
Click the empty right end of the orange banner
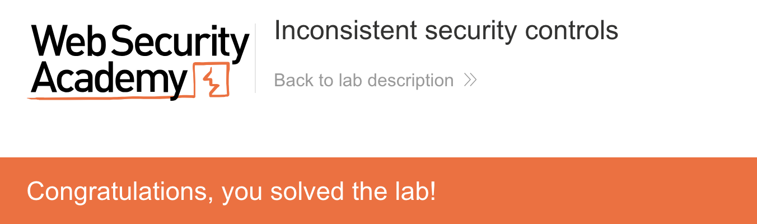point(700,192)
